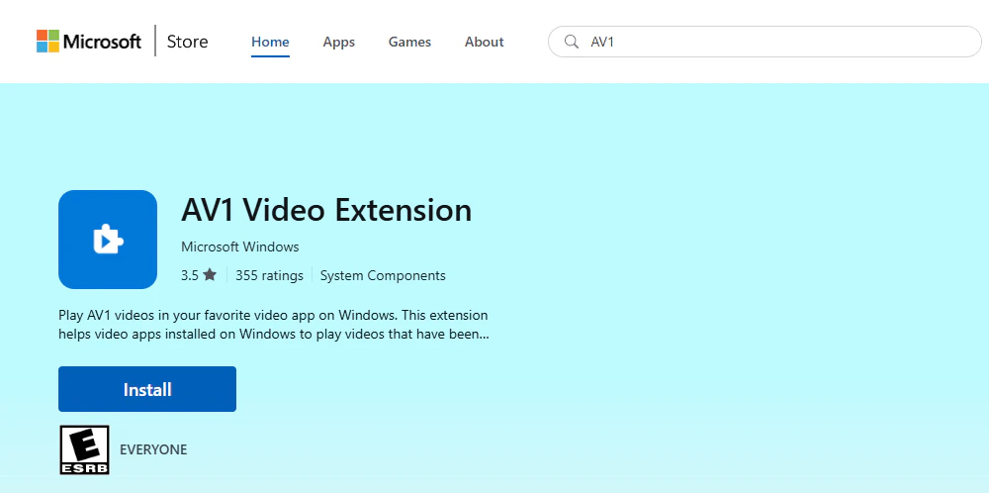Click the app description text
This screenshot has width=989, height=493.
click(274, 324)
